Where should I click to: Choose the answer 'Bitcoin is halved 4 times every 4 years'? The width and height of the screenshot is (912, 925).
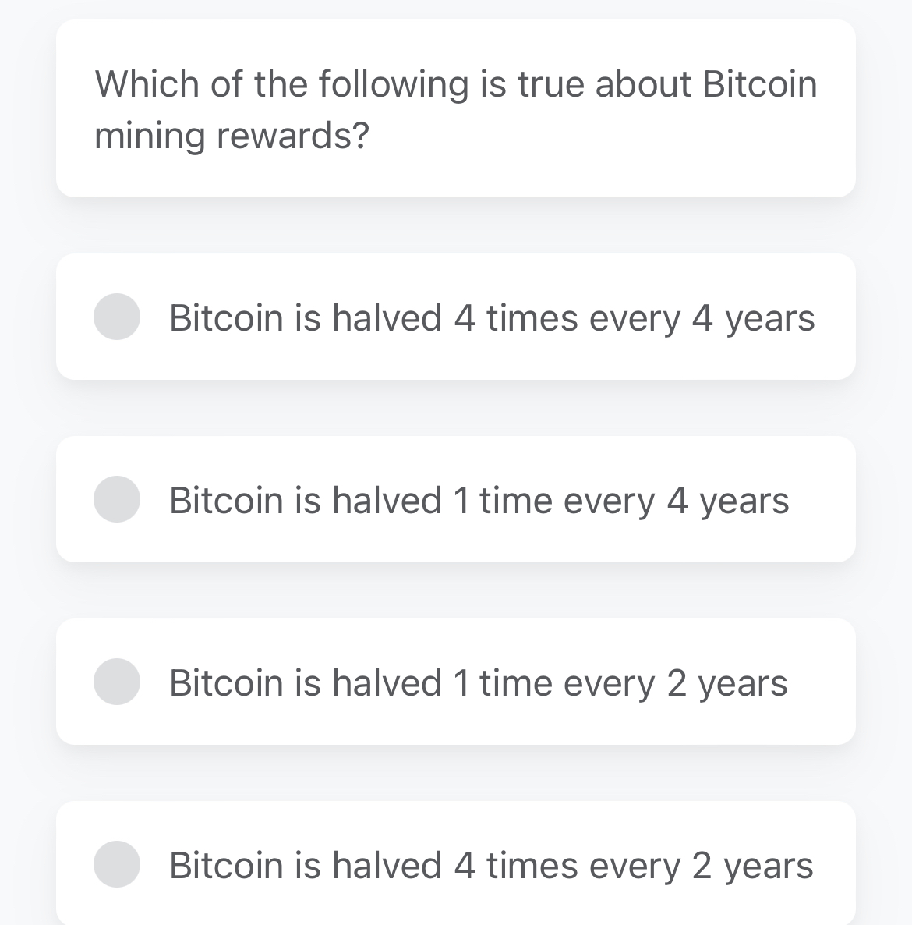(x=455, y=316)
